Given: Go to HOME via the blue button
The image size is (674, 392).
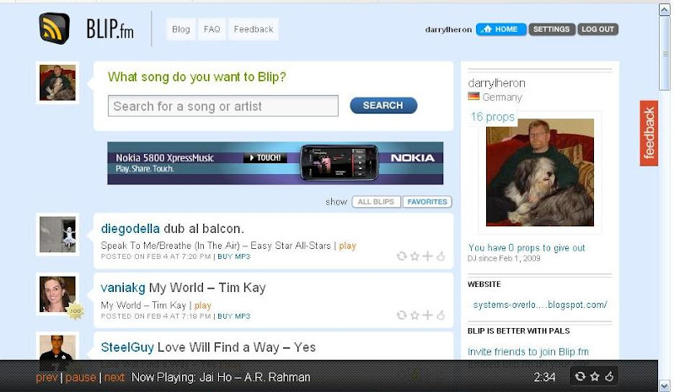Looking at the screenshot, I should coord(501,29).
